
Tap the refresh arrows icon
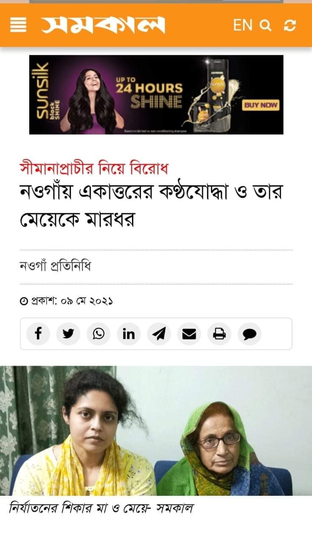pos(290,25)
